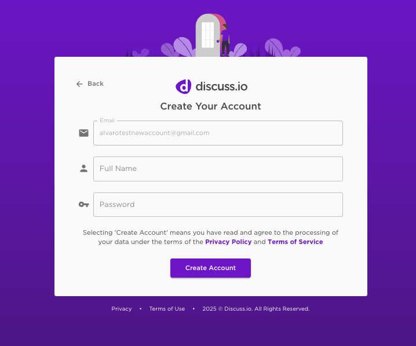Open the Privacy footer link

pos(122,308)
